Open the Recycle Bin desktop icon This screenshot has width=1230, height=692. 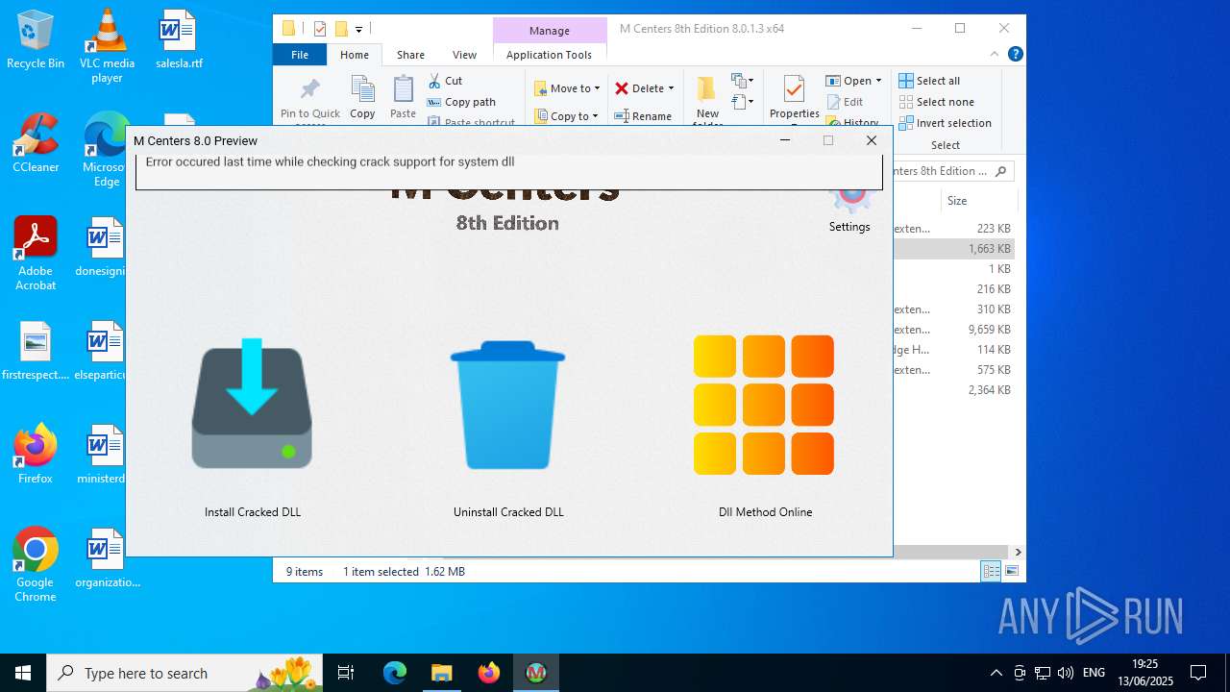click(36, 41)
